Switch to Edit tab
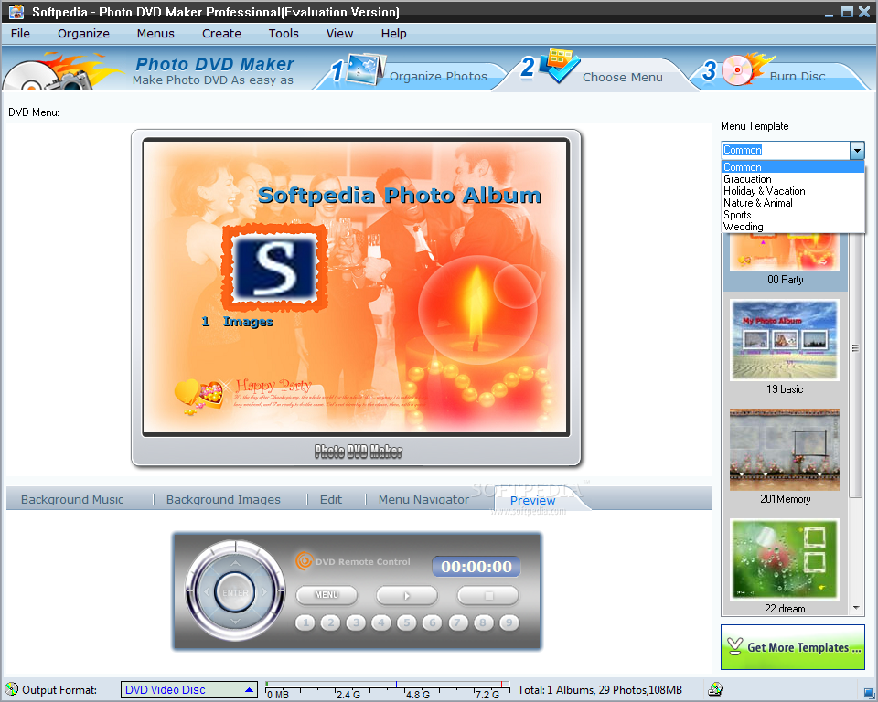878x702 pixels. point(330,499)
